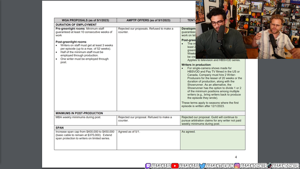Viewport: 300px width, 169px height.
Task: Click the 'Writers in production' bold label
Action: click(196, 65)
